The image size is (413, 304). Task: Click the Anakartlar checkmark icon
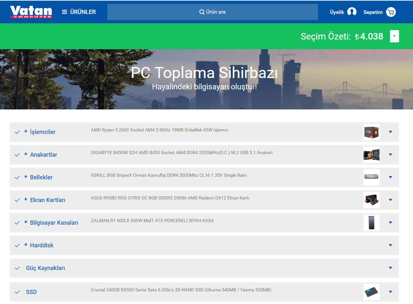pos(17,155)
